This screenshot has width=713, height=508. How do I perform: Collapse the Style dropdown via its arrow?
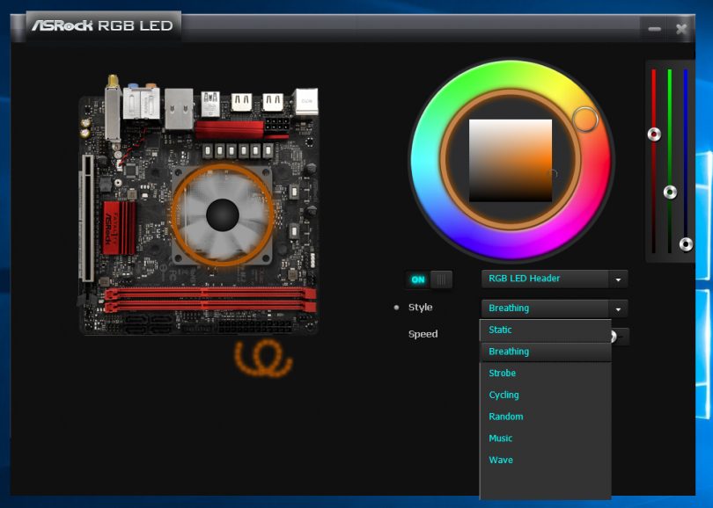click(618, 308)
